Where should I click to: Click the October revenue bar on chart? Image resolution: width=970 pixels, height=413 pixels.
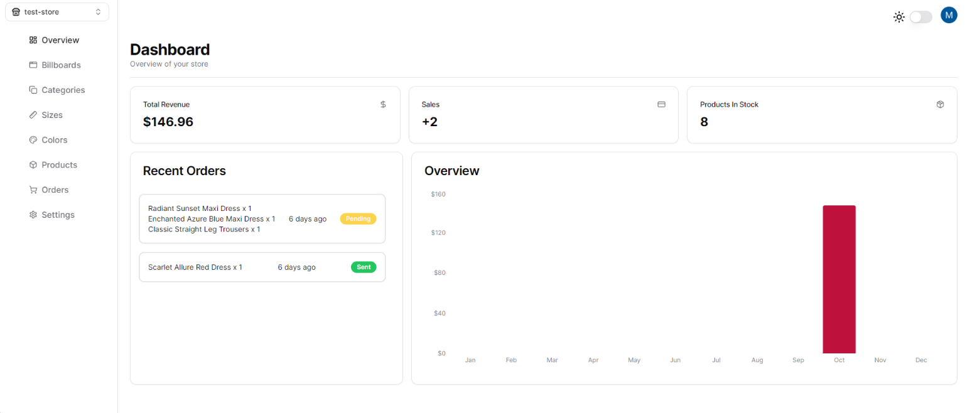[839, 279]
